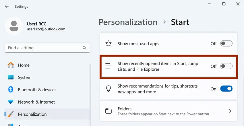Click the user profile avatar
This screenshot has width=244, height=126.
click(x=14, y=26)
